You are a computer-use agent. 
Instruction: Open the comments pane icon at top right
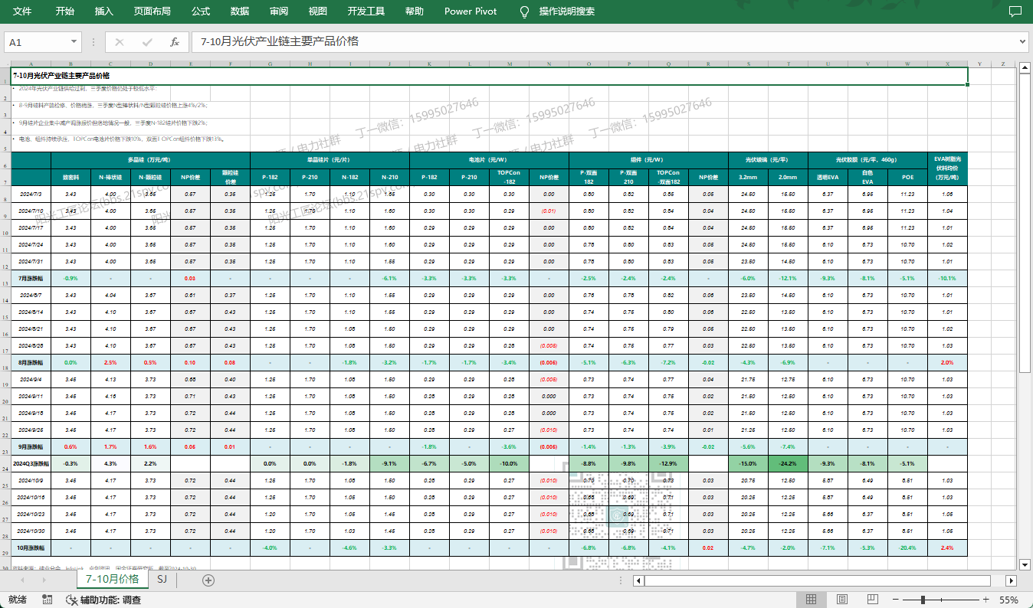1015,11
